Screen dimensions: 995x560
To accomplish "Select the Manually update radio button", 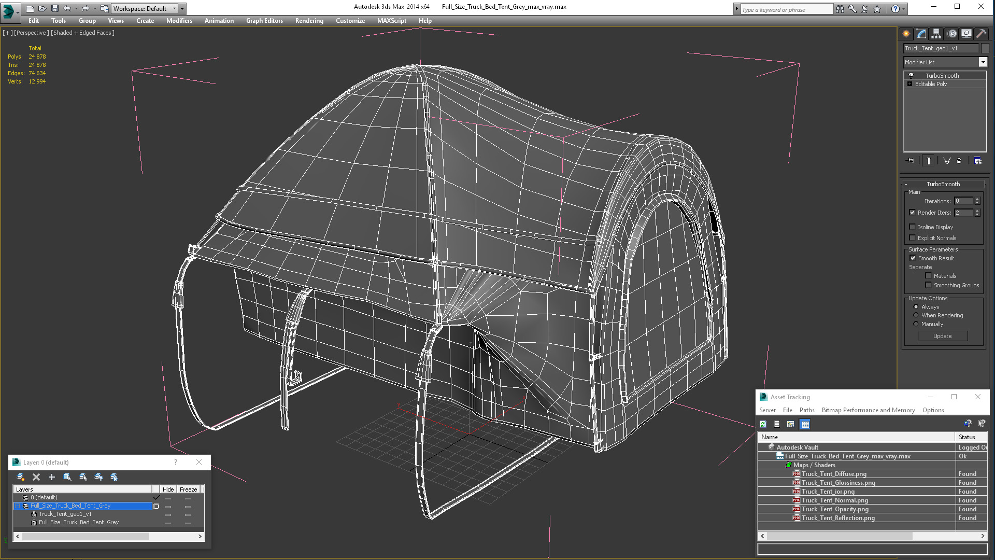I will (x=916, y=324).
